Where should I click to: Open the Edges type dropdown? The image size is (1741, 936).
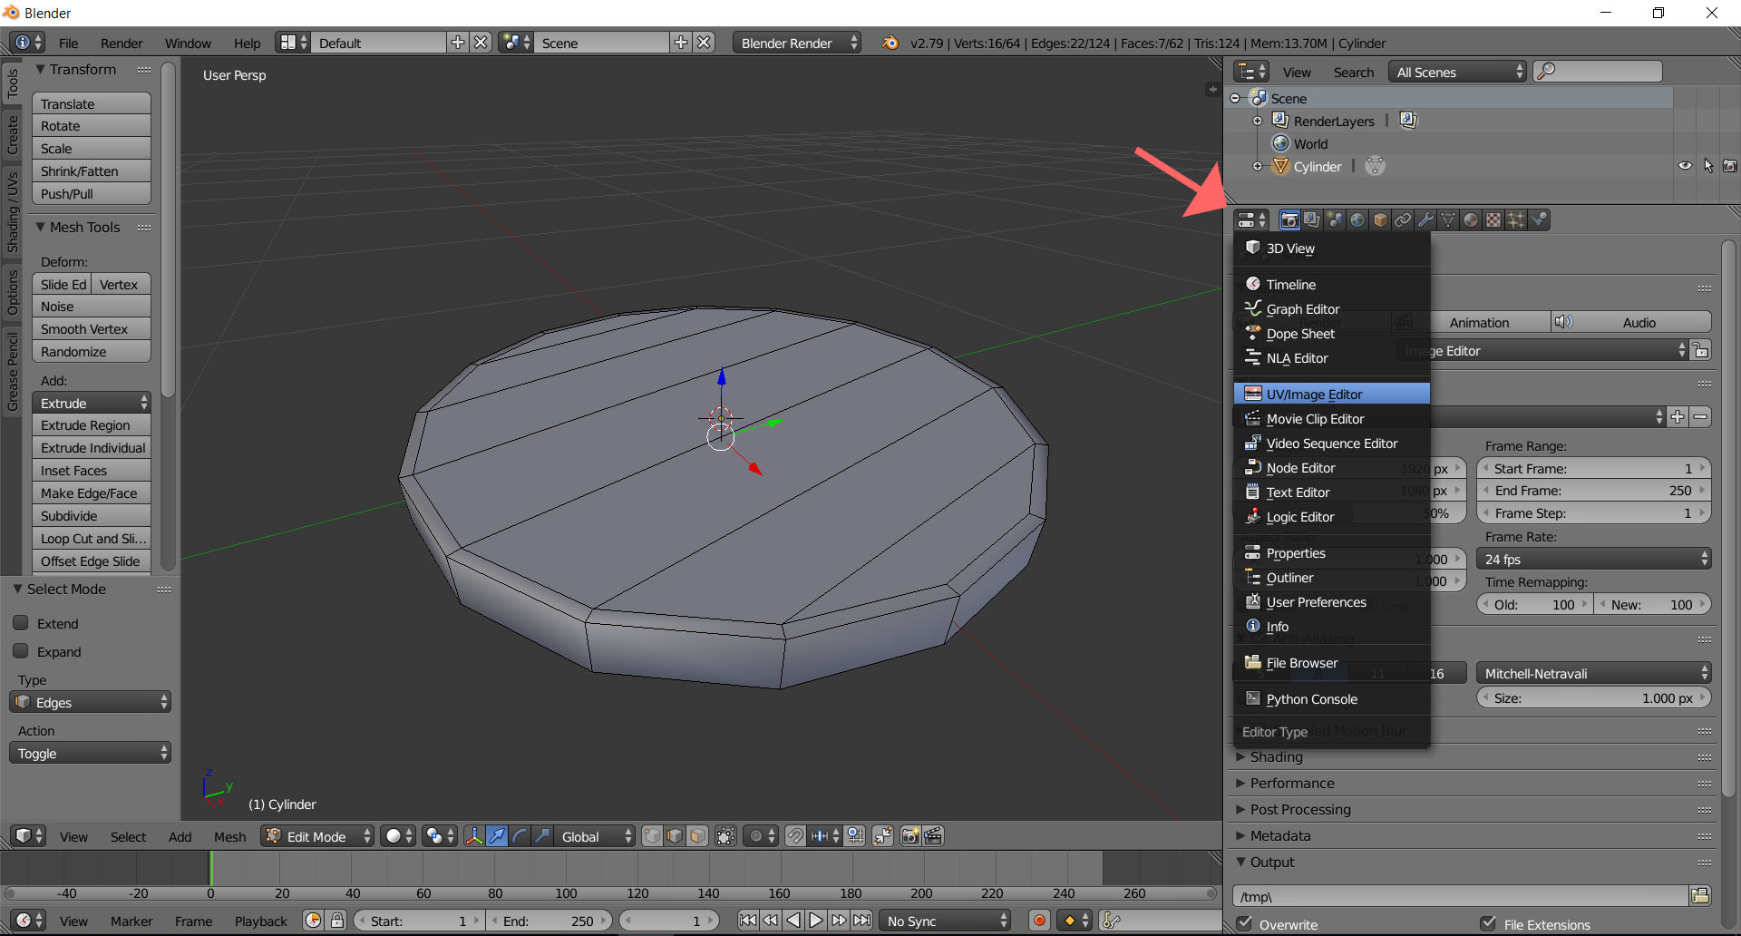(x=90, y=702)
